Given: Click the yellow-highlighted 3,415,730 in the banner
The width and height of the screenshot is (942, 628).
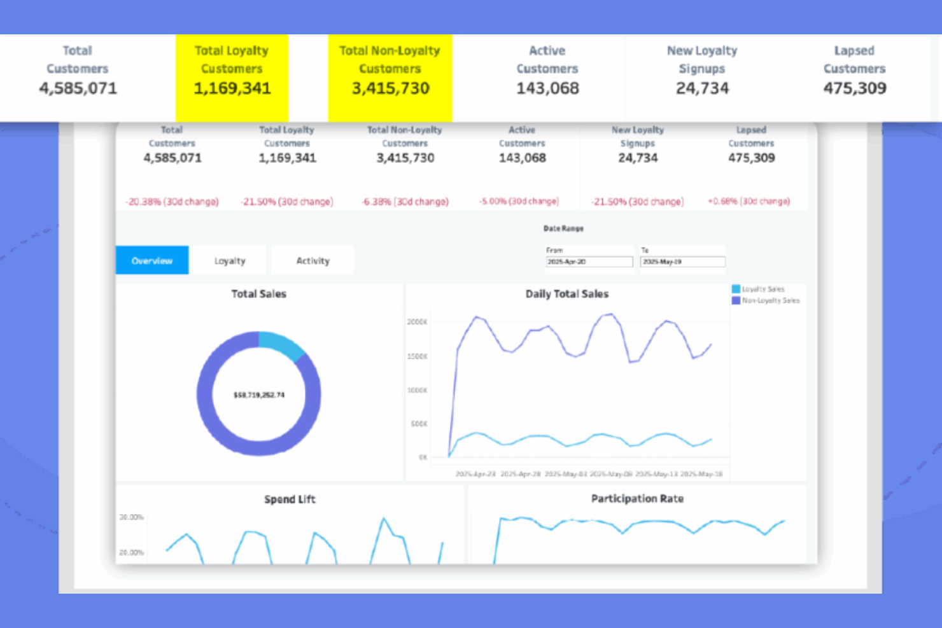Looking at the screenshot, I should pyautogui.click(x=391, y=88).
